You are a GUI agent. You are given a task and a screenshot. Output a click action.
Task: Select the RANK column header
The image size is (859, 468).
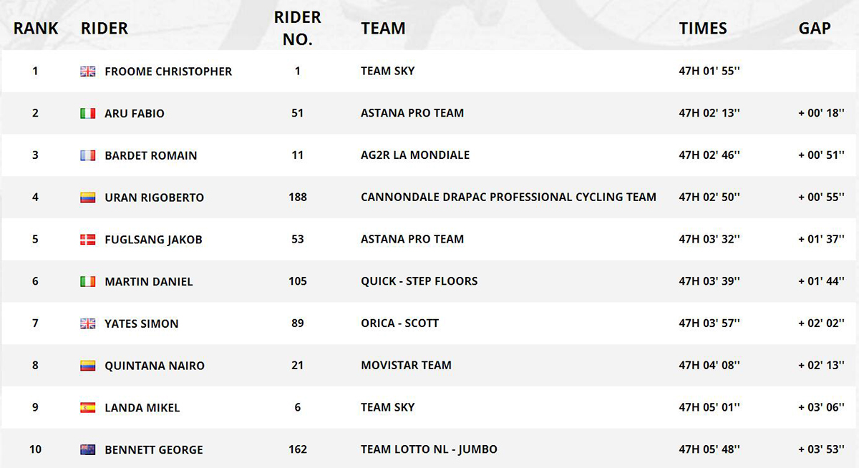pyautogui.click(x=36, y=29)
